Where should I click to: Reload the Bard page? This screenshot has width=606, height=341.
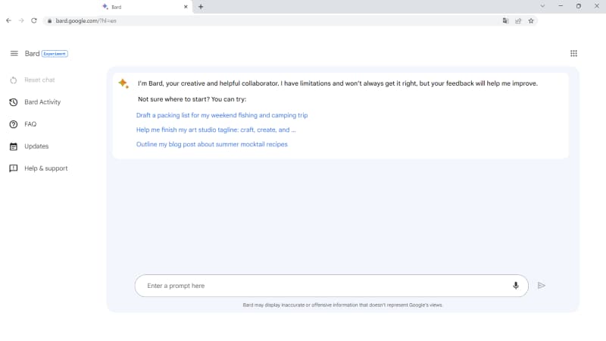34,20
